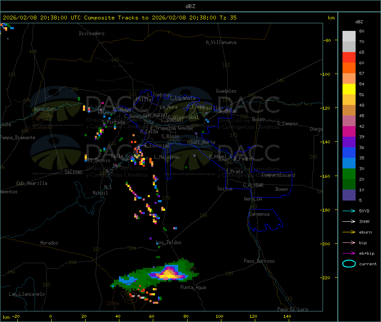Select the S_Pintada label
Screen dimensions: 381x322
coord(113,122)
